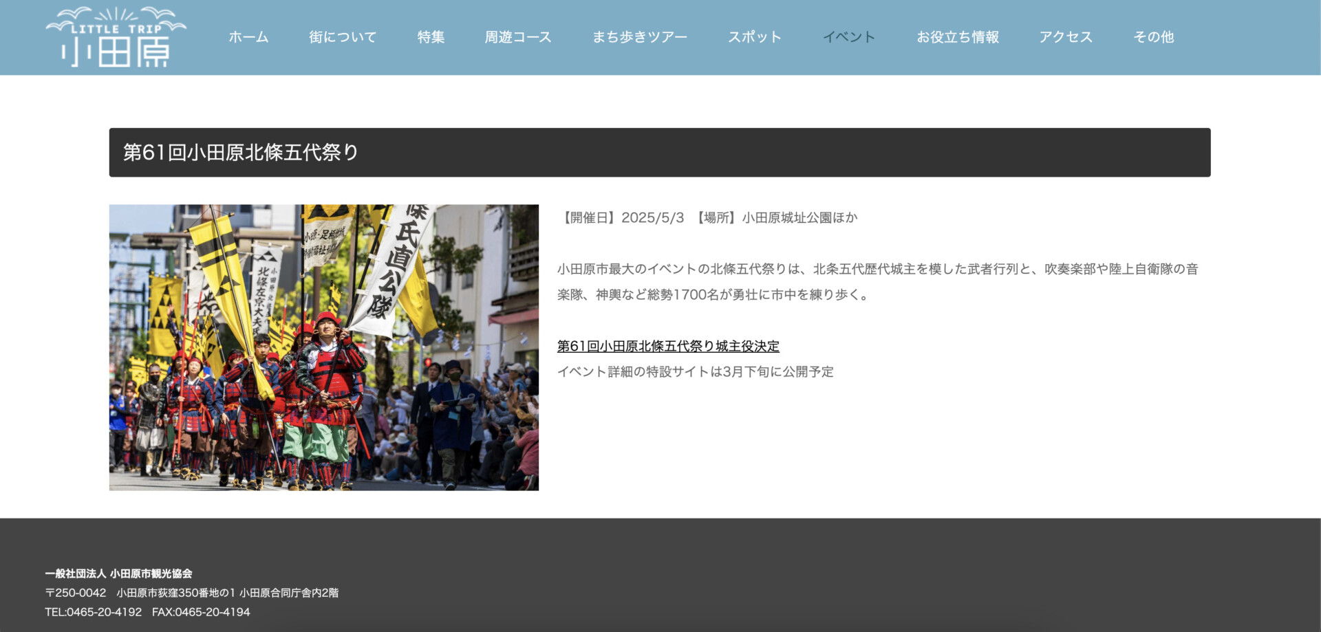Viewport: 1321px width, 632px height.
Task: Click the samurai parade photo
Action: click(323, 347)
